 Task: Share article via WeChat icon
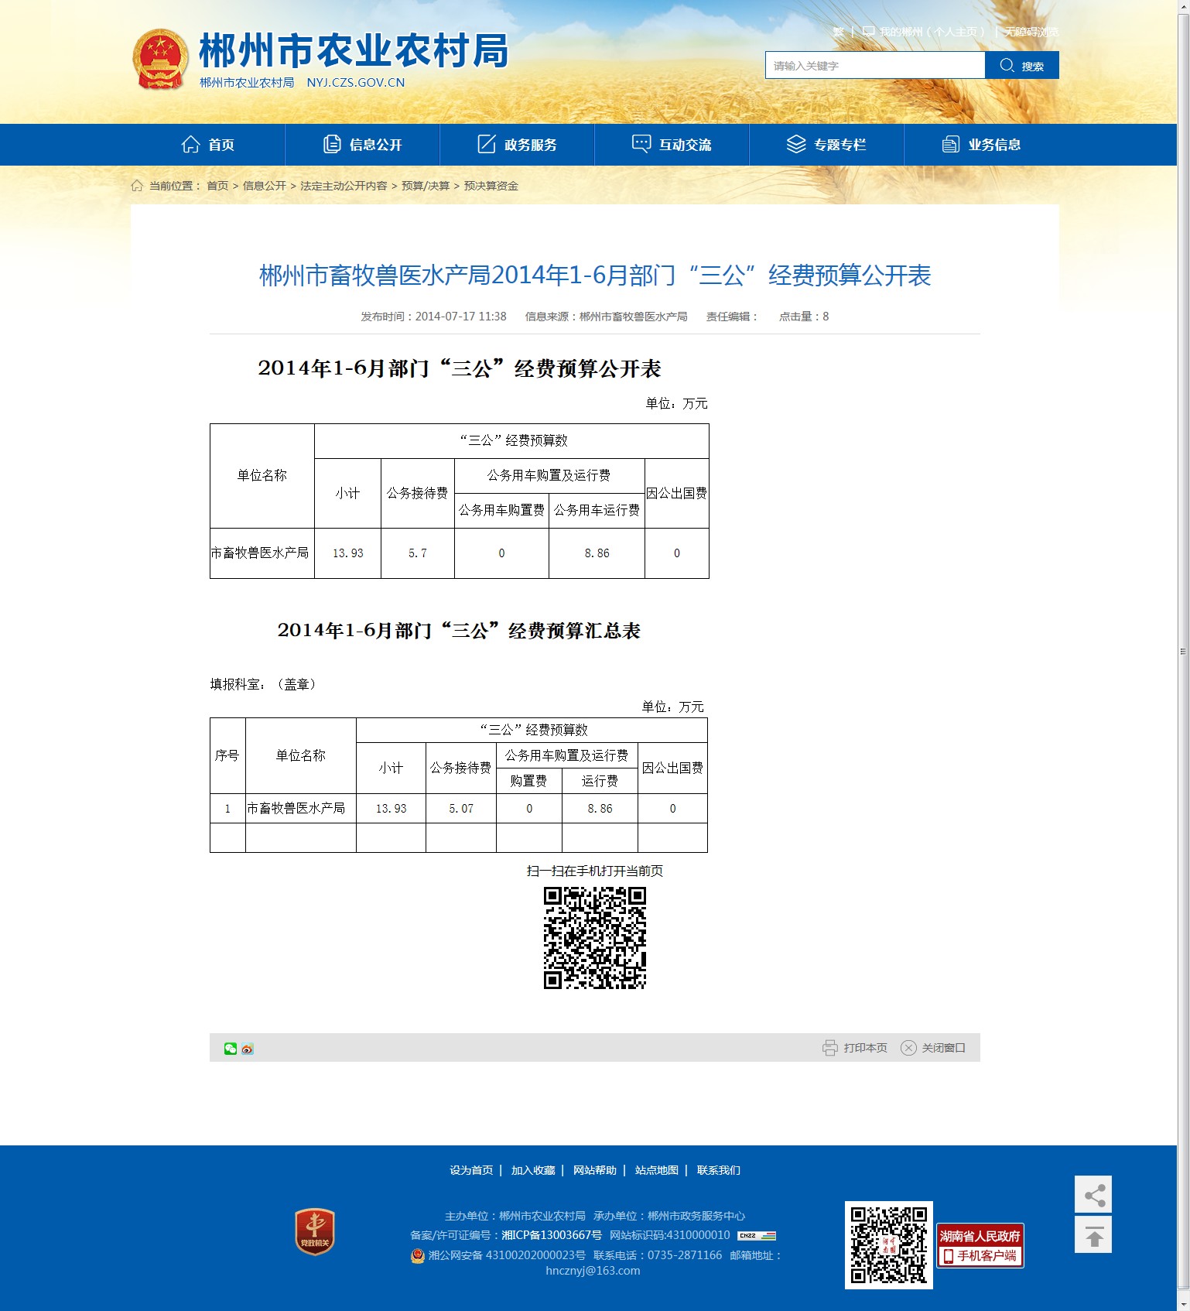coord(231,1049)
